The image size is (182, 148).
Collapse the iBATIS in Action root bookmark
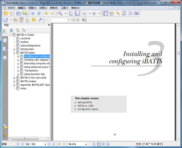coord(11,35)
